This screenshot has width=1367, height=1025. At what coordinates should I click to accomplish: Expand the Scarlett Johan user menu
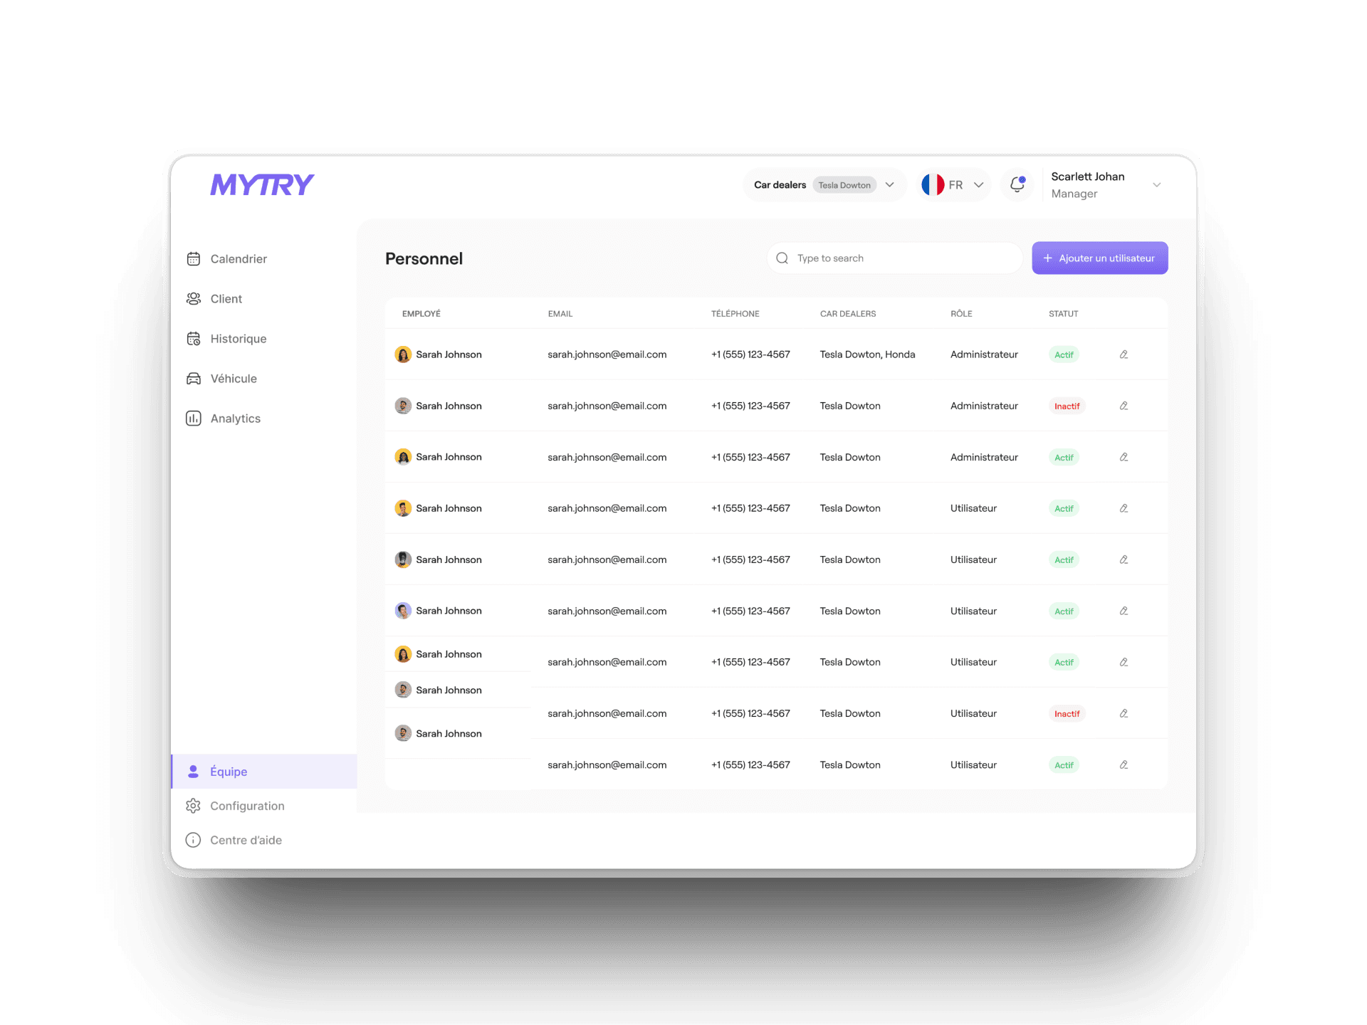click(x=1156, y=185)
